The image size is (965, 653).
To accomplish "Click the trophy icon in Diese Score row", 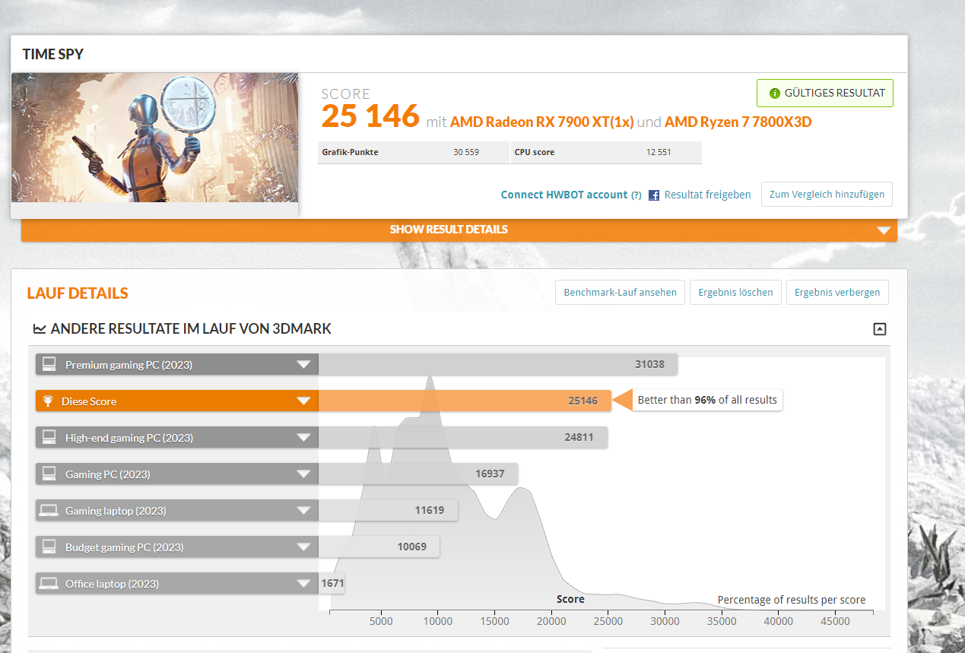I will pos(48,401).
